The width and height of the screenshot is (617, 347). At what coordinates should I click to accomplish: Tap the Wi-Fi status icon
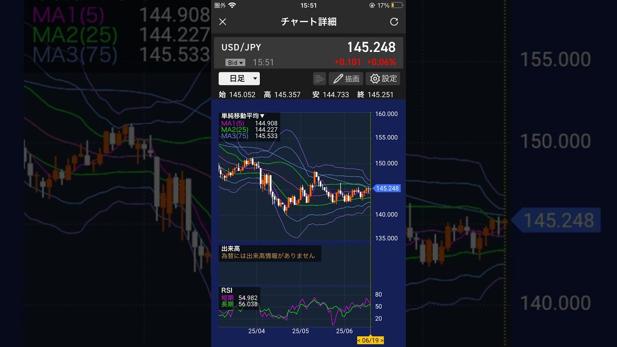coord(232,5)
